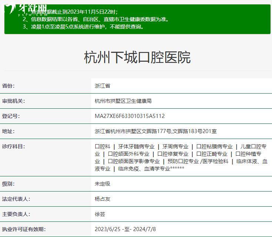Click notice line 3 about 系统进行维护
Screen dimensions: 272x237
click(x=83, y=27)
